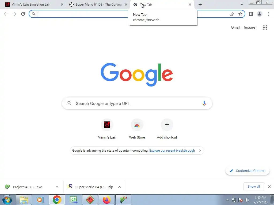
Task: Go back with the browser back arrow
Action: (6, 14)
